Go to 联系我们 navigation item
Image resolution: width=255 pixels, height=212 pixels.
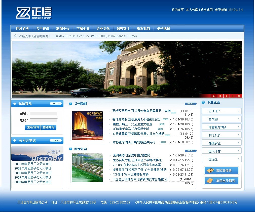coord(143,29)
